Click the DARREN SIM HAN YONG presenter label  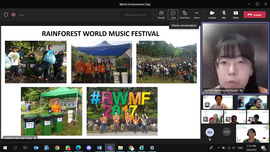pos(20,138)
